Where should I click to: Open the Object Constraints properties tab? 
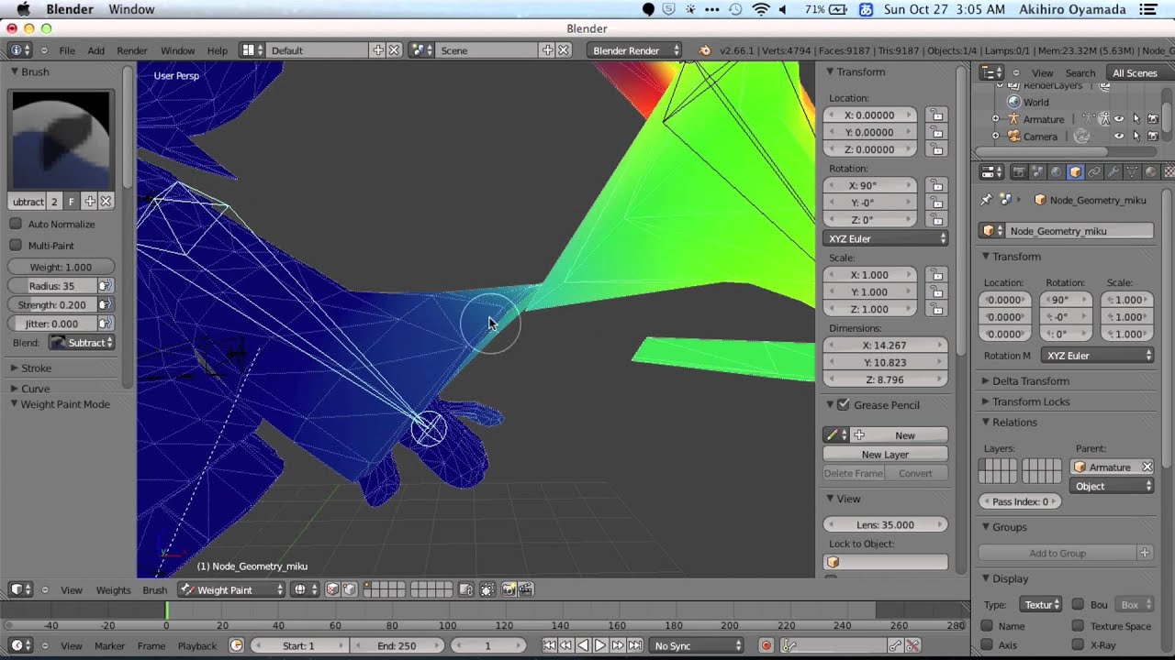(x=1094, y=171)
